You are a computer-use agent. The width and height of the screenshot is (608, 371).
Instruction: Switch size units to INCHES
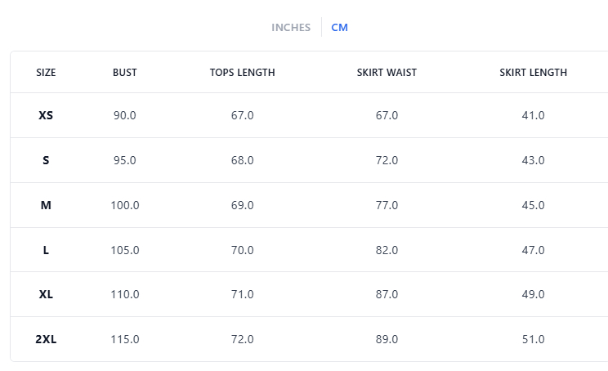(x=291, y=28)
